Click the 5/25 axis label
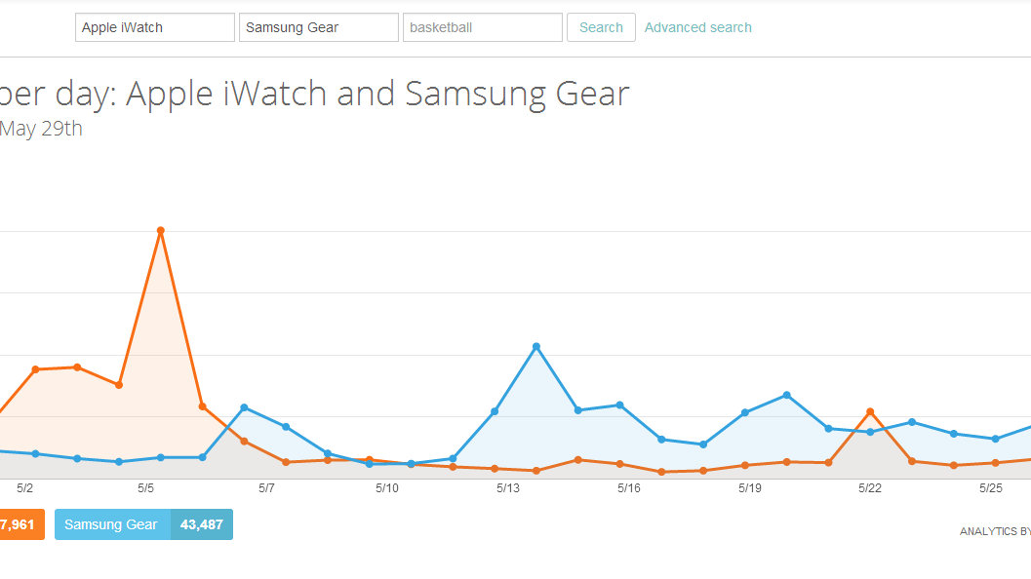1031x579 pixels. (x=991, y=487)
